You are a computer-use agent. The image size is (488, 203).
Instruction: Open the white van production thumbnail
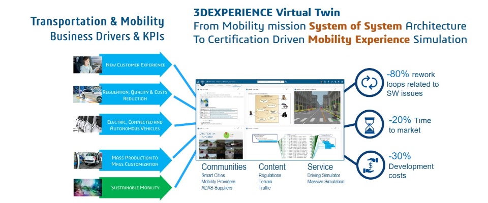tap(87, 160)
